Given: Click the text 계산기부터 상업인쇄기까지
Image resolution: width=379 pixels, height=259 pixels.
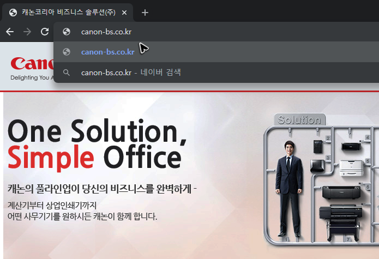Looking at the screenshot, I should tap(52, 206).
